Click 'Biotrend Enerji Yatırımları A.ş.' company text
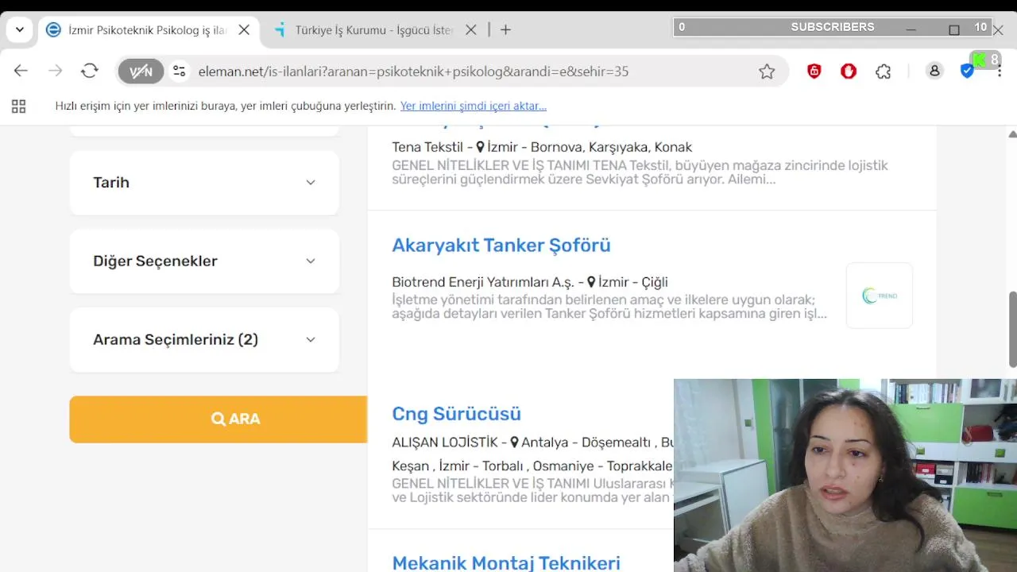1017x572 pixels. coord(483,282)
